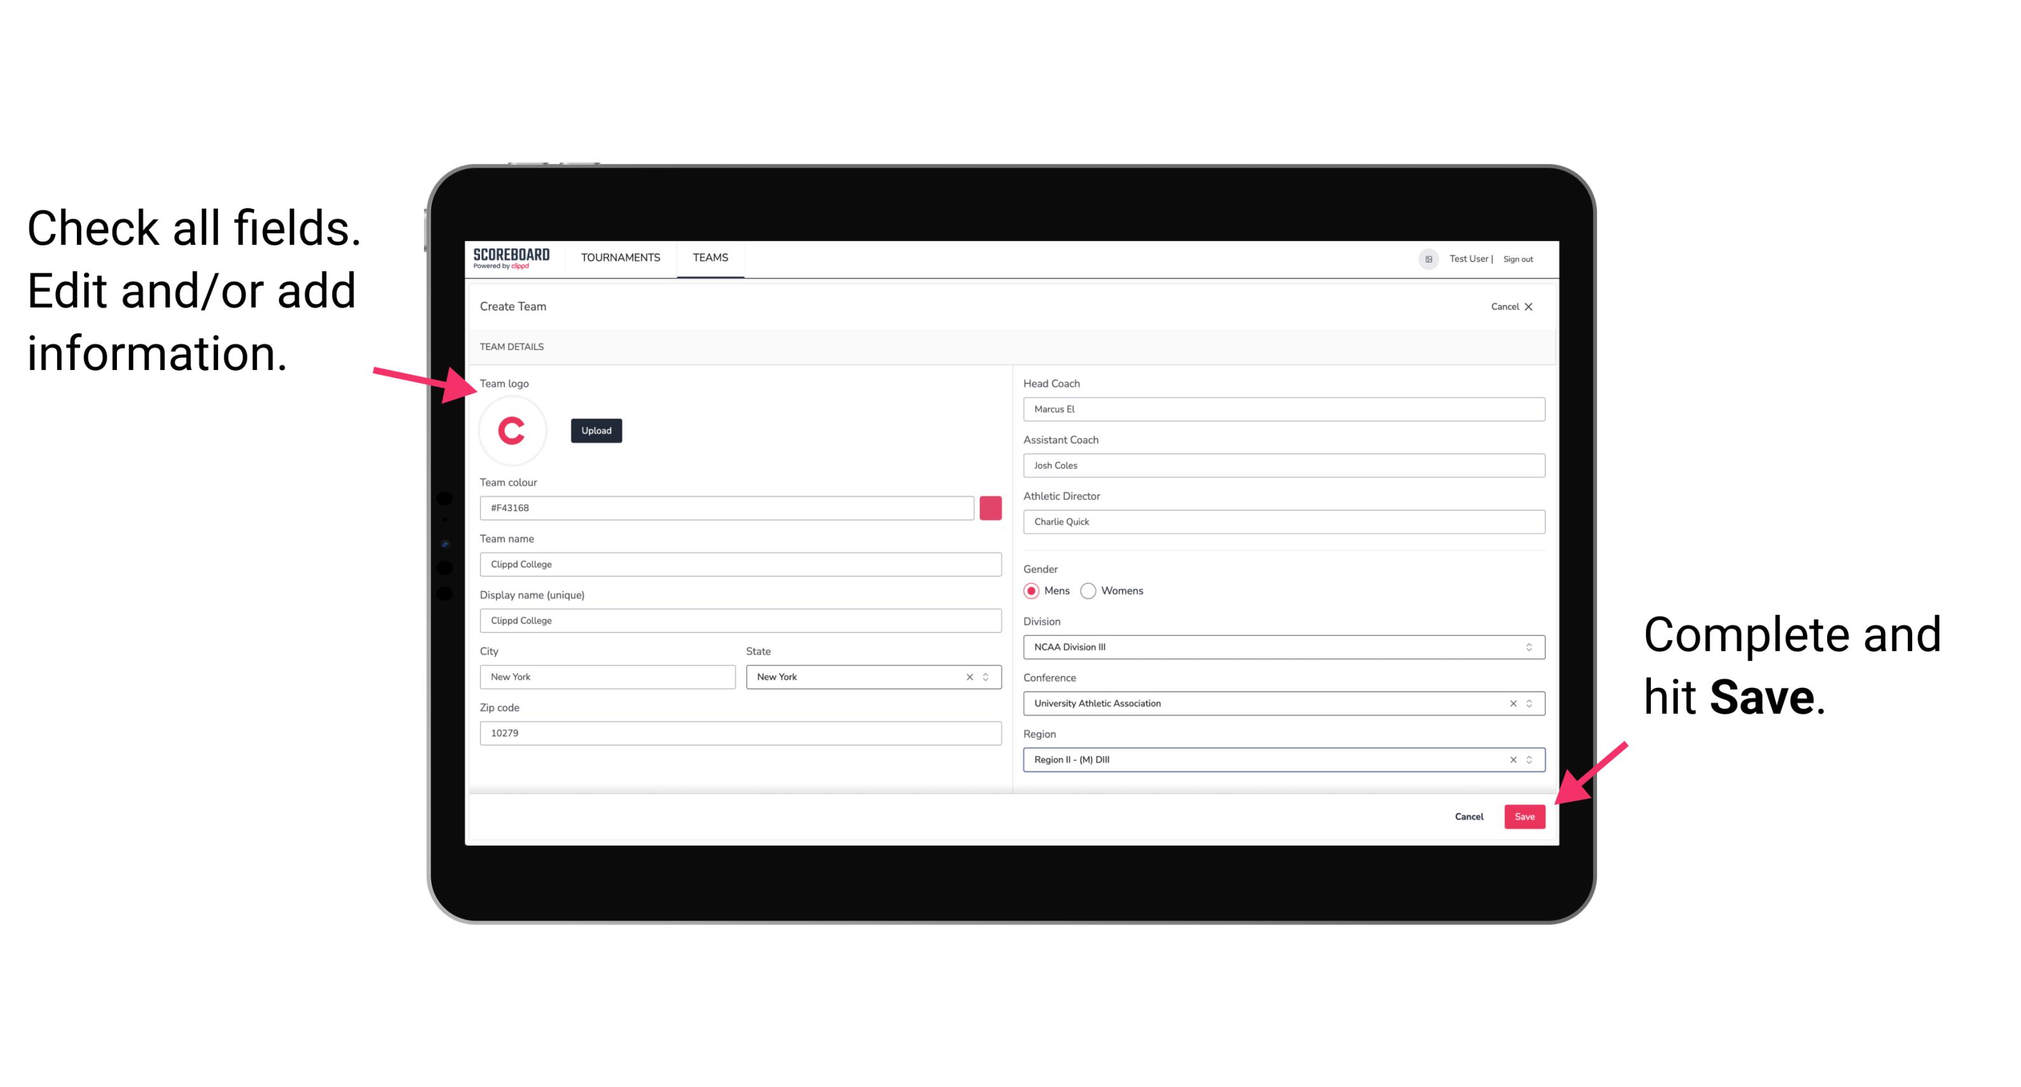Toggle Mens gender radio button
This screenshot has width=2021, height=1087.
[x=1031, y=591]
